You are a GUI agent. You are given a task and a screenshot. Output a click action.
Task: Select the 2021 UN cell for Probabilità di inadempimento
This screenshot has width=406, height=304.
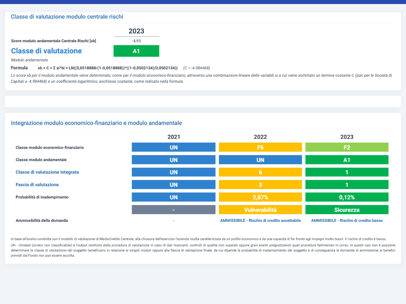[174, 197]
